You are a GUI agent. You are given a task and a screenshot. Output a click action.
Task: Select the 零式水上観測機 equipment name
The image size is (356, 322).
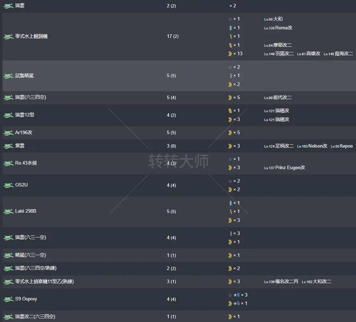pos(31,36)
